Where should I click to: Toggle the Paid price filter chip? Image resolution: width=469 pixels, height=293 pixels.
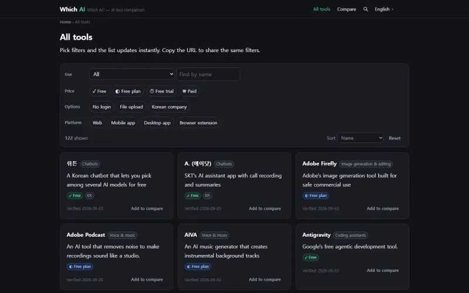pyautogui.click(x=189, y=91)
